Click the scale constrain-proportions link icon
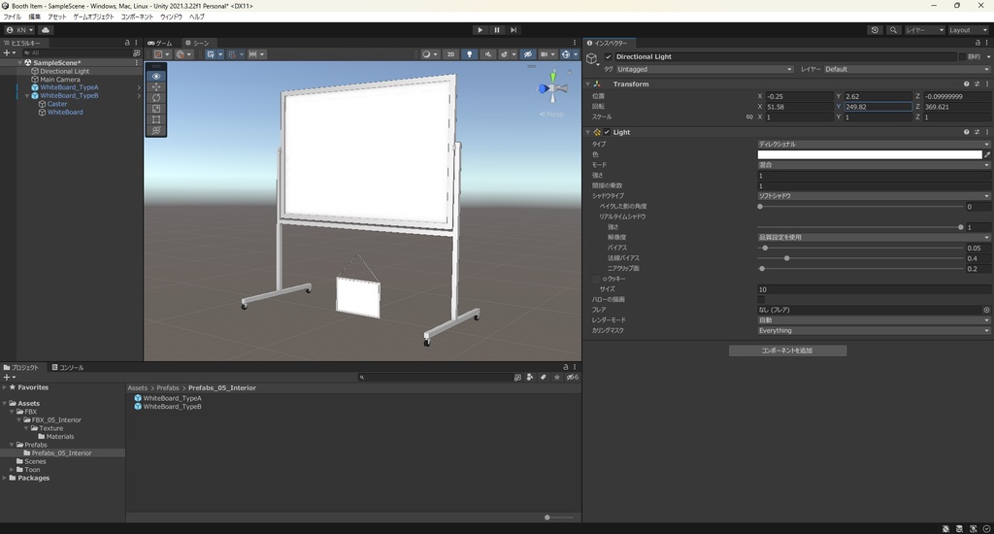 [x=749, y=117]
